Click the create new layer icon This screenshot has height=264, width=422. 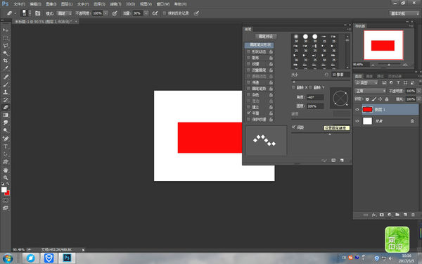[405, 215]
